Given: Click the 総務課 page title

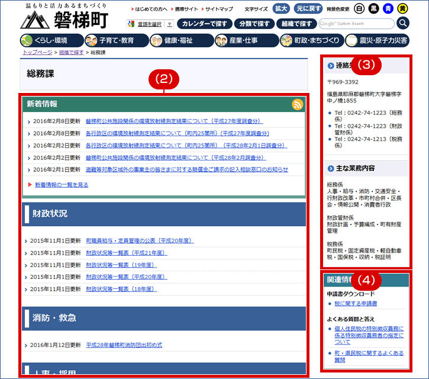Looking at the screenshot, I should pos(40,73).
